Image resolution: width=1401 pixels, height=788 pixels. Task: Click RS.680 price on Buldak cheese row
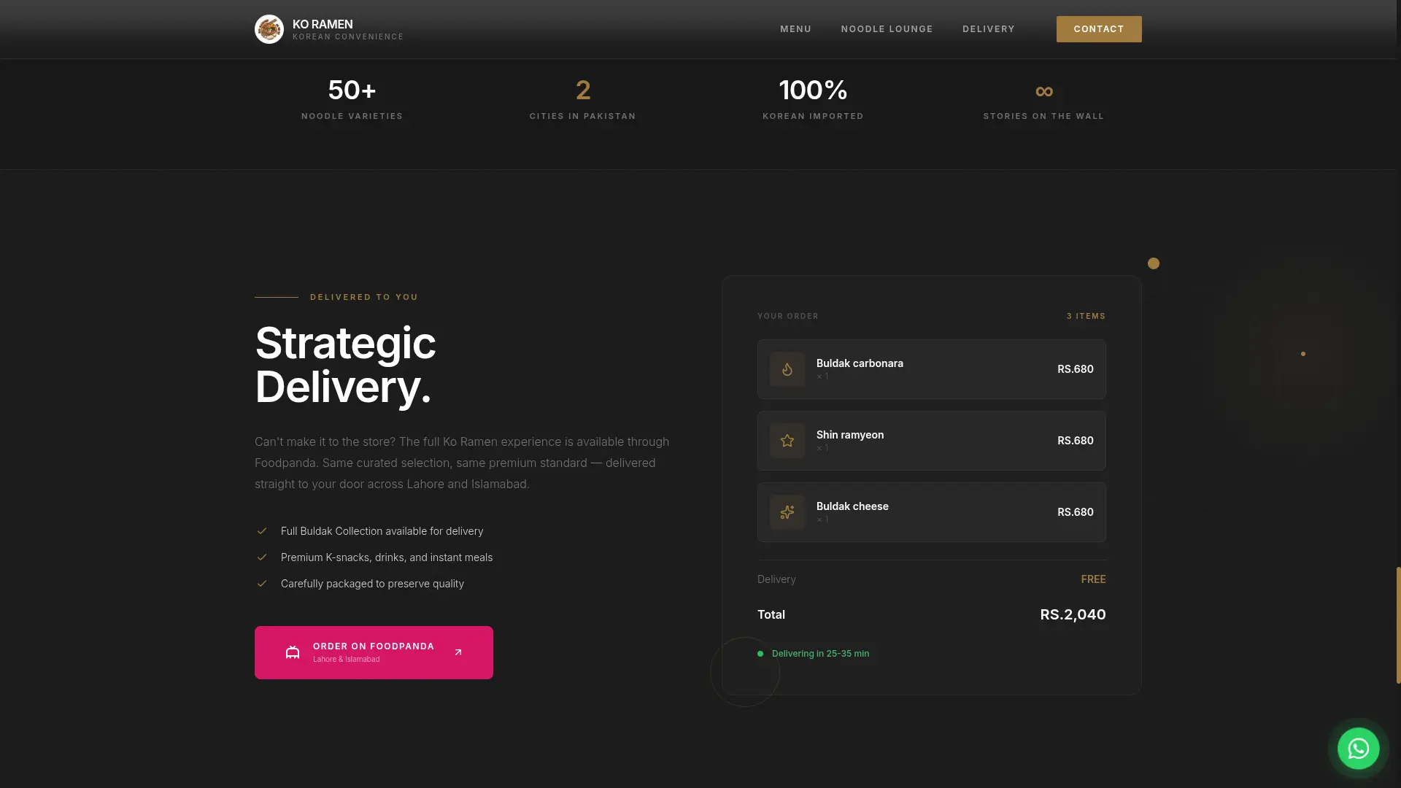[x=1076, y=512]
